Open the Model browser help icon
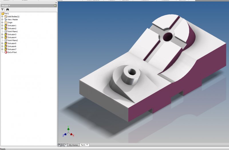Image resolution: width=229 pixels, height=150 pixels. pos(55,5)
